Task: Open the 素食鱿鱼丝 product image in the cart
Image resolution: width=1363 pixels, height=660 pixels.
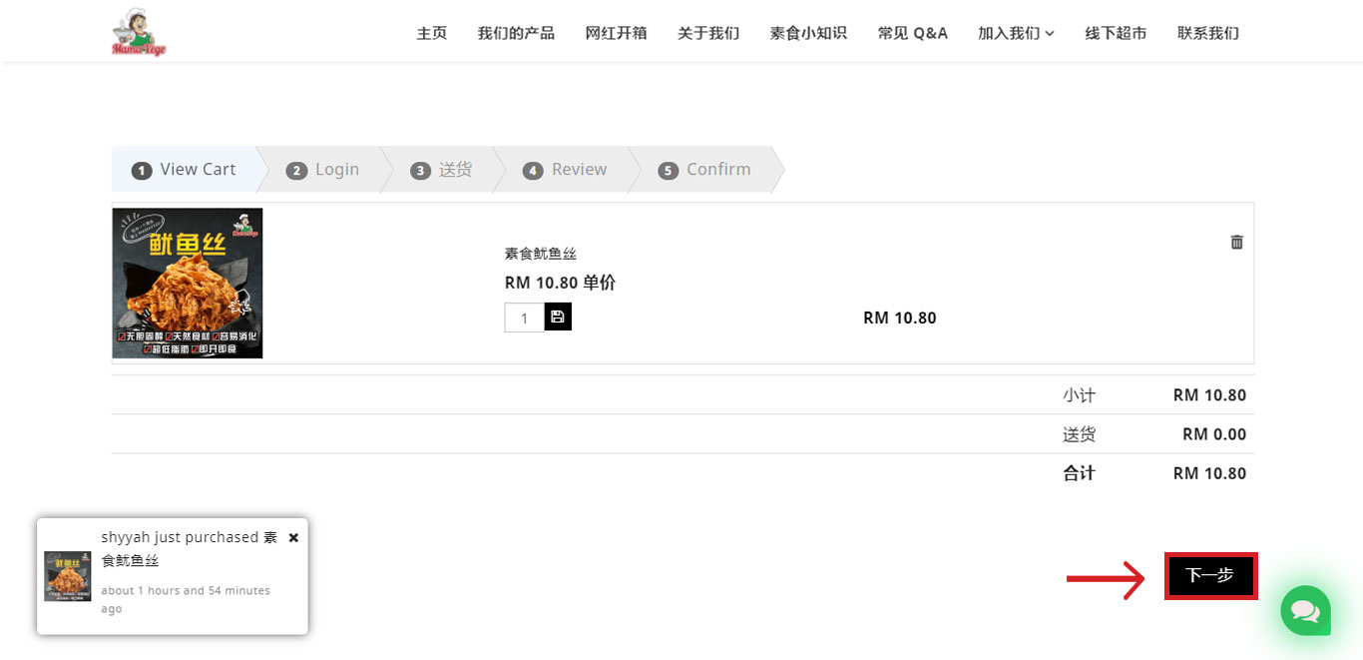Action: tap(188, 283)
